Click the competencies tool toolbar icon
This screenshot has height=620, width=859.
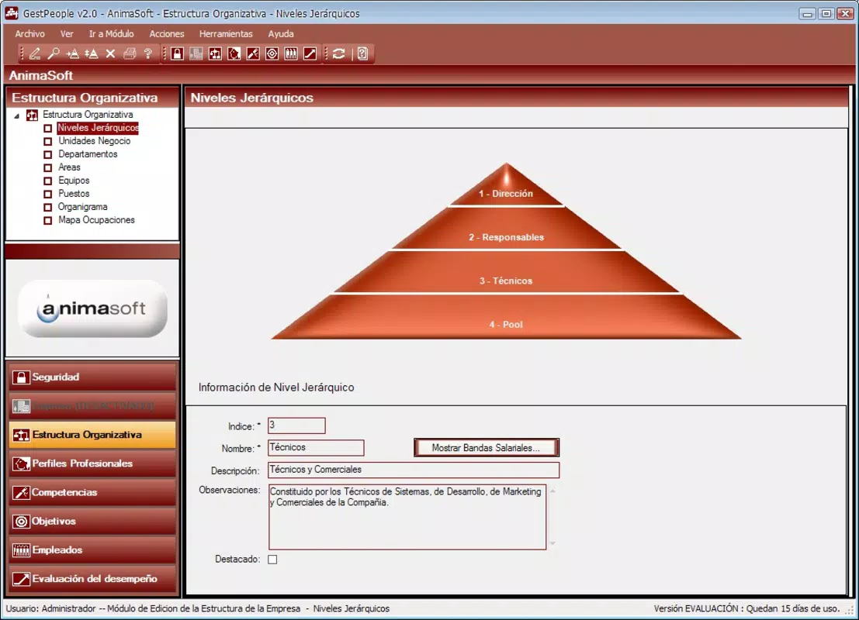tap(253, 53)
